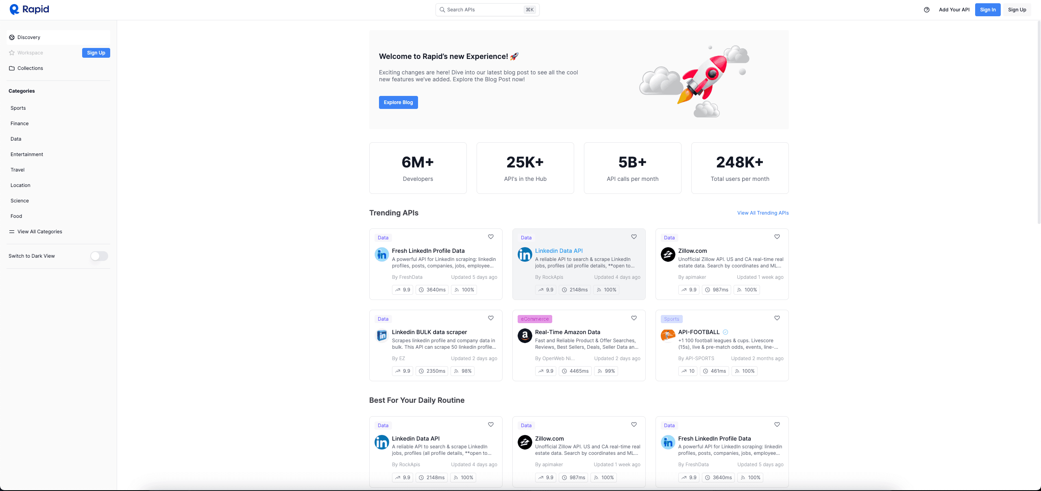Viewport: 1041px width, 491px height.
Task: Click Add Your API link
Action: pos(954,10)
